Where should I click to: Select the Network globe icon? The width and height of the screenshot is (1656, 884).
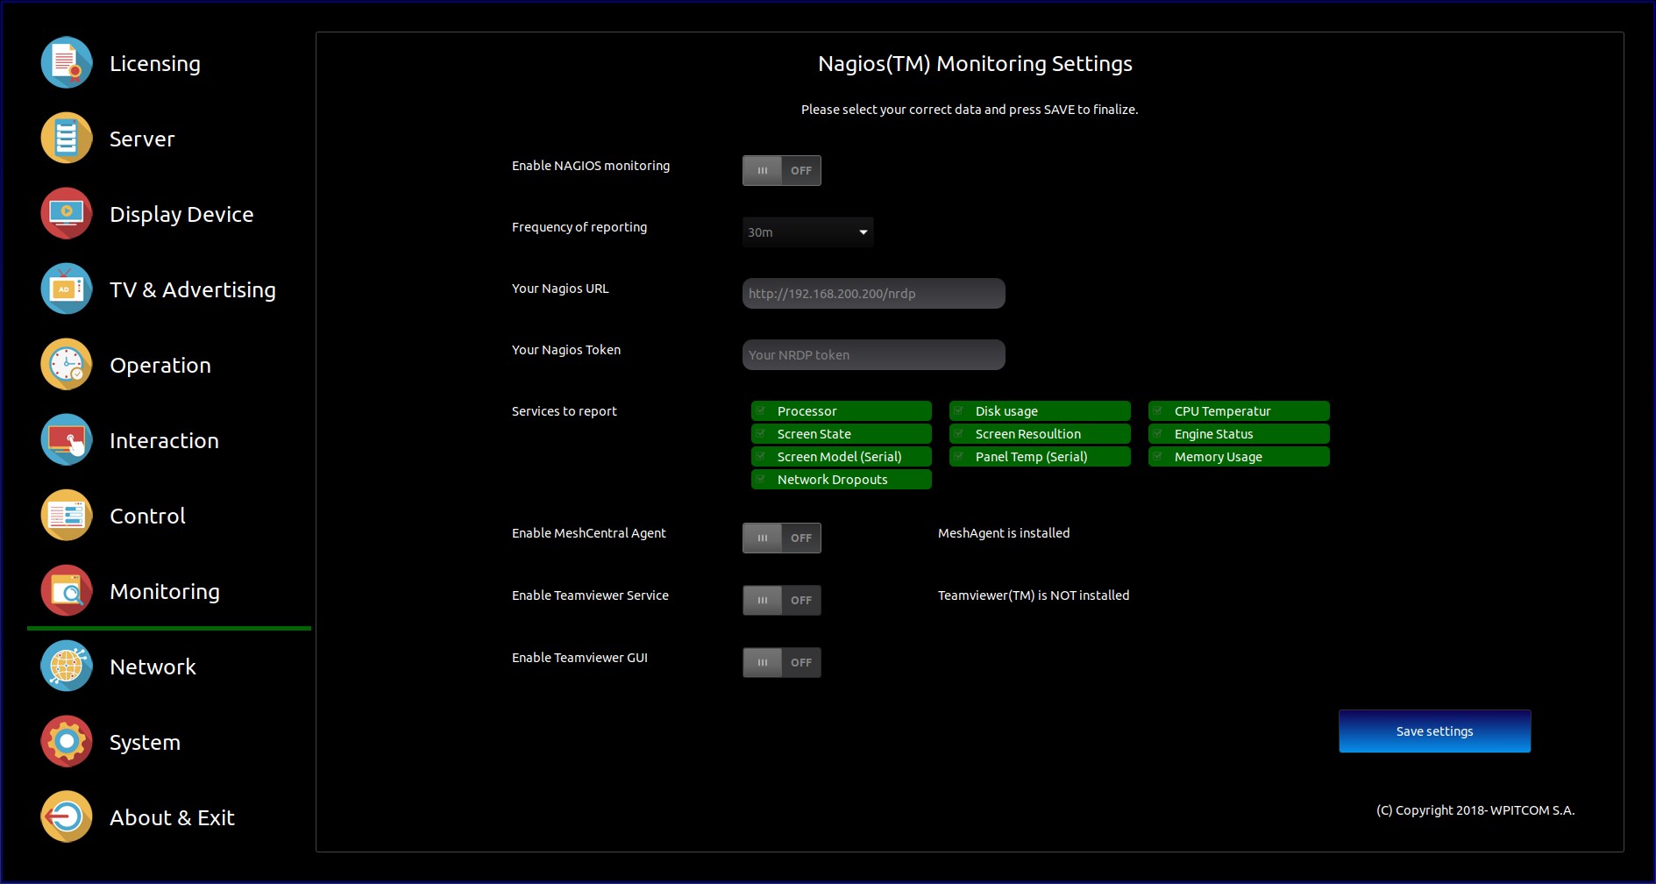(x=67, y=667)
